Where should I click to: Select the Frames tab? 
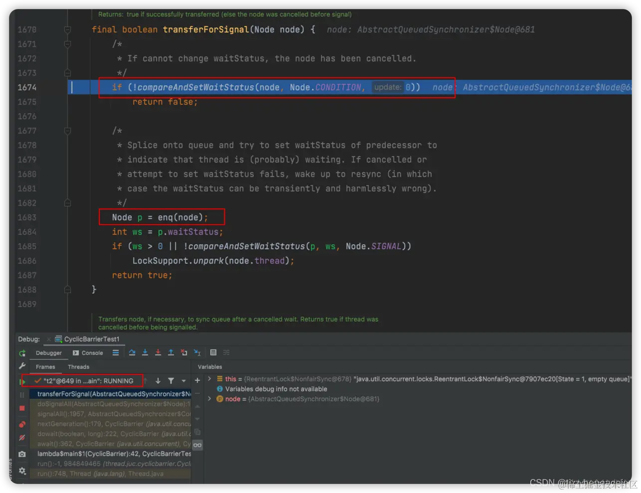[45, 367]
